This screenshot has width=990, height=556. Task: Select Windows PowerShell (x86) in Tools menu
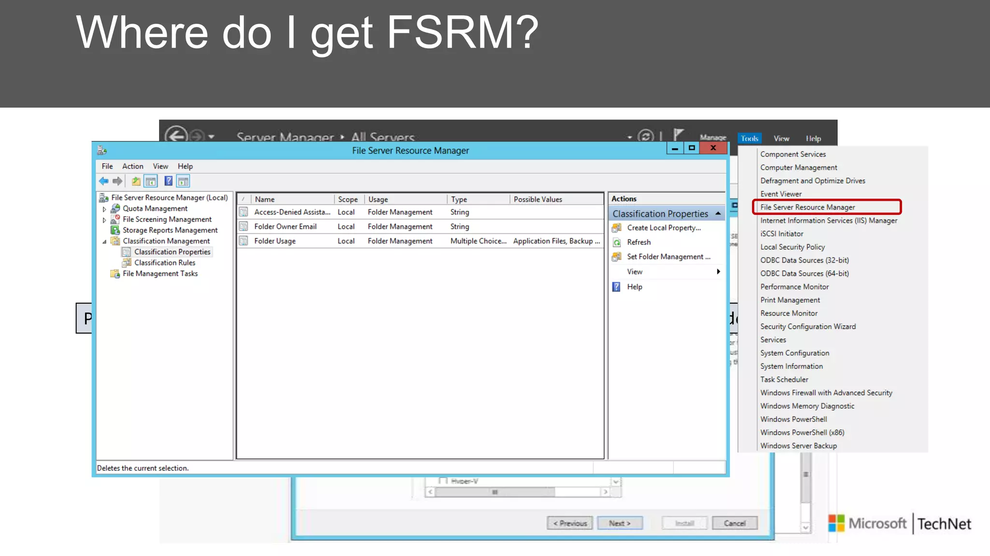tap(802, 433)
